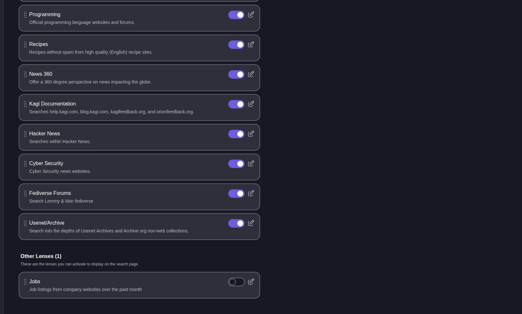Viewport: 522px width, 314px height.
Task: Turn off the Hacker News lens
Action: (x=236, y=134)
